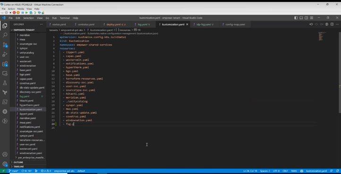Click the CRLF end-of-line selector

(x=285, y=171)
